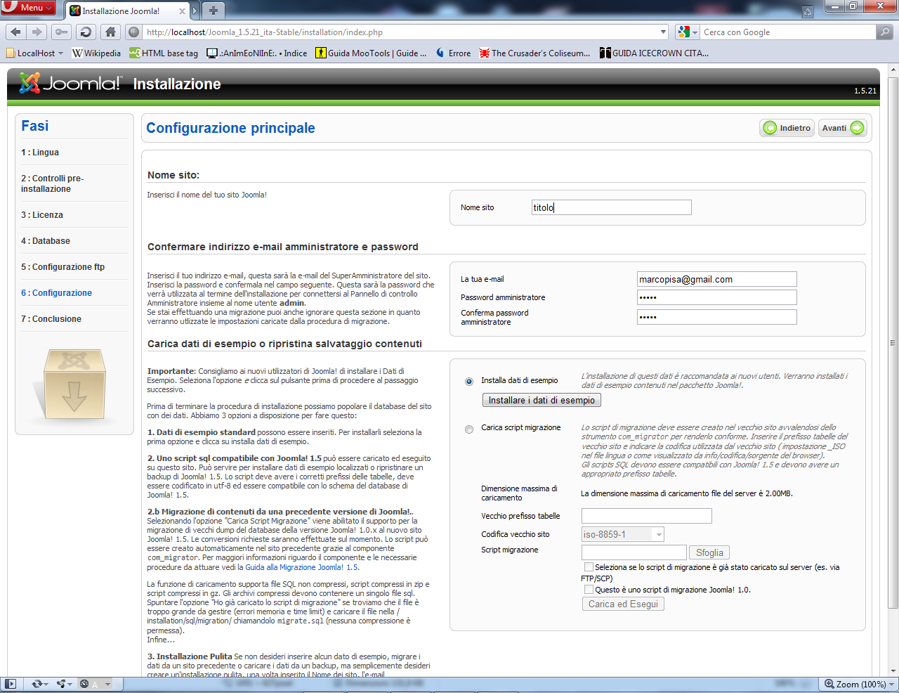Go to step 4 : Database
The height and width of the screenshot is (693, 899).
pos(46,241)
